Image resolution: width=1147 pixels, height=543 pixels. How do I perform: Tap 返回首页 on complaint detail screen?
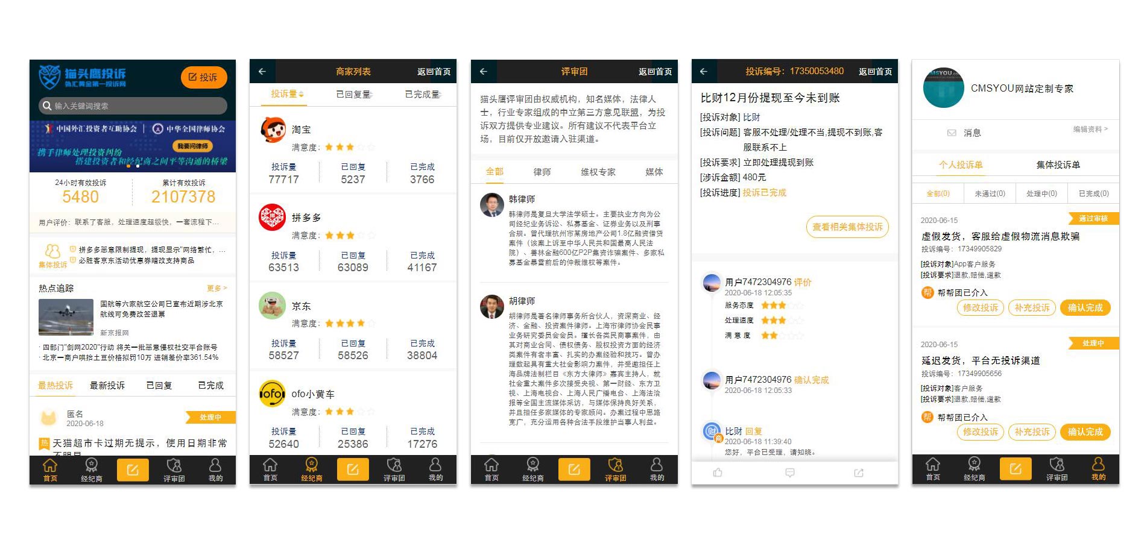coord(875,72)
